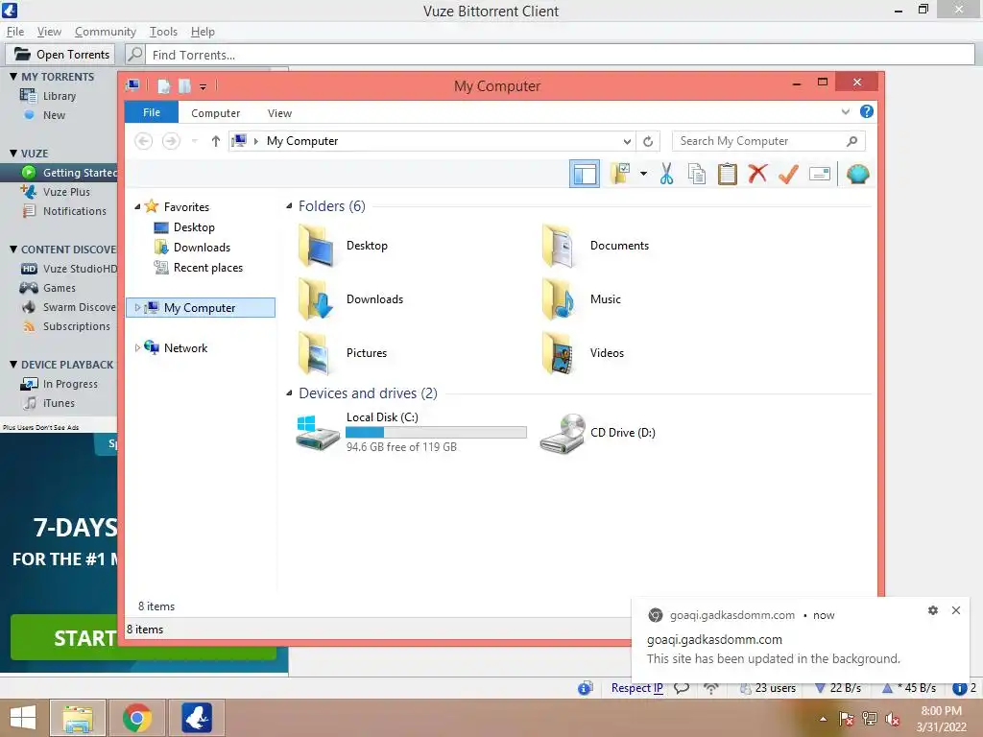
Task: Refresh the My Computer view
Action: [x=648, y=142]
